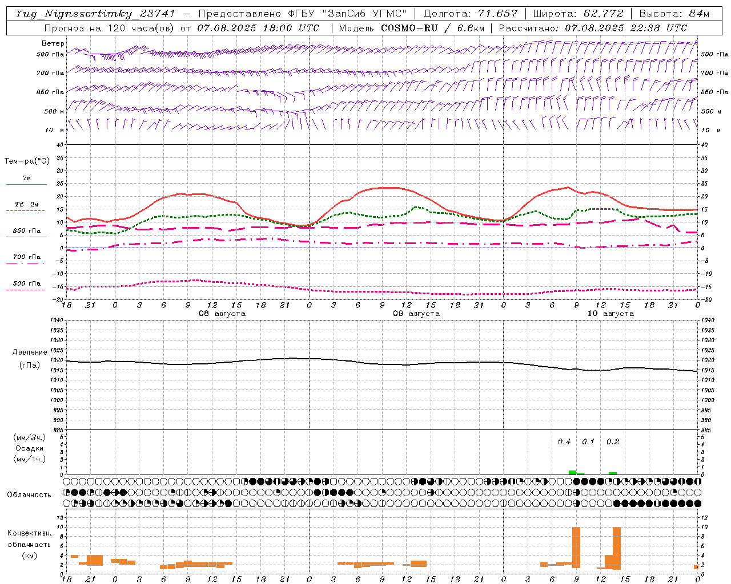
Task: Click the 10 августа date label
Action: pos(610,314)
